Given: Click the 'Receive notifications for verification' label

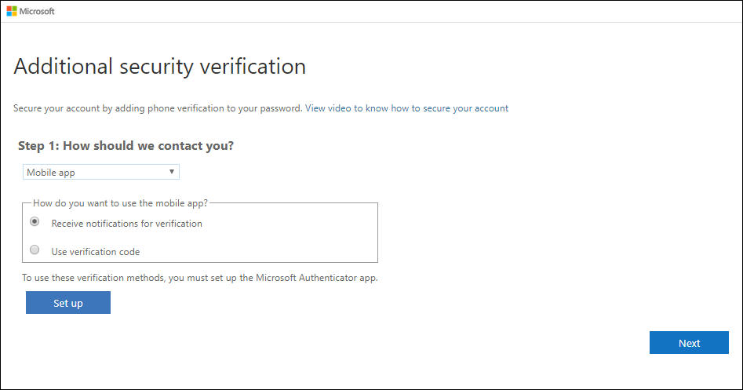Looking at the screenshot, I should click(x=127, y=224).
